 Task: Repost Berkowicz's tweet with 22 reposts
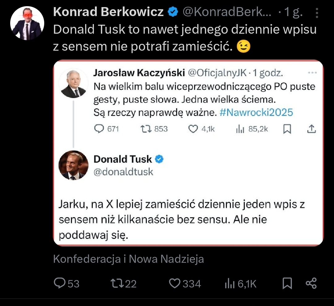pos(117,283)
